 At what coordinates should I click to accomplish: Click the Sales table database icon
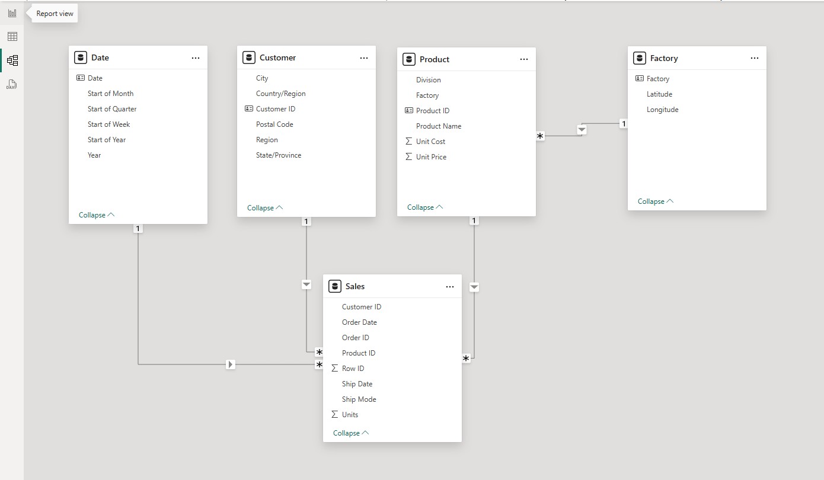click(335, 286)
